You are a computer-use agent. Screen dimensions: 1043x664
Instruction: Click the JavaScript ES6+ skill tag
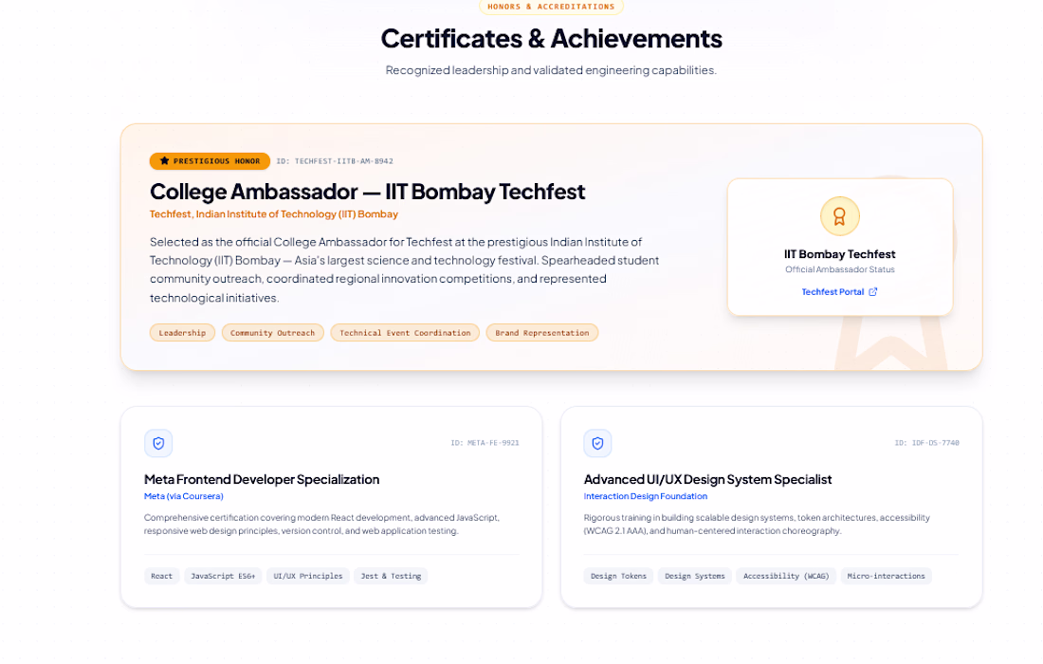click(x=223, y=576)
